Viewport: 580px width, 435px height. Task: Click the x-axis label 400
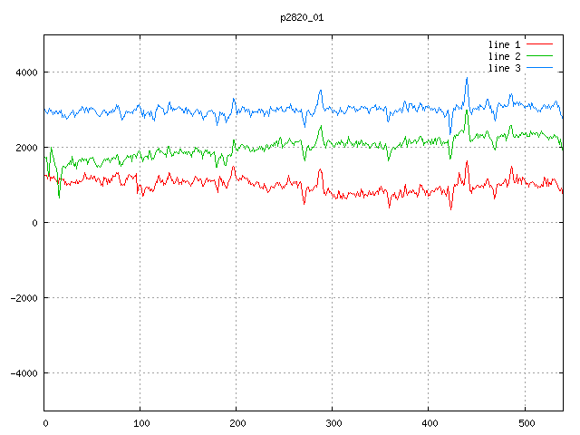(430, 423)
